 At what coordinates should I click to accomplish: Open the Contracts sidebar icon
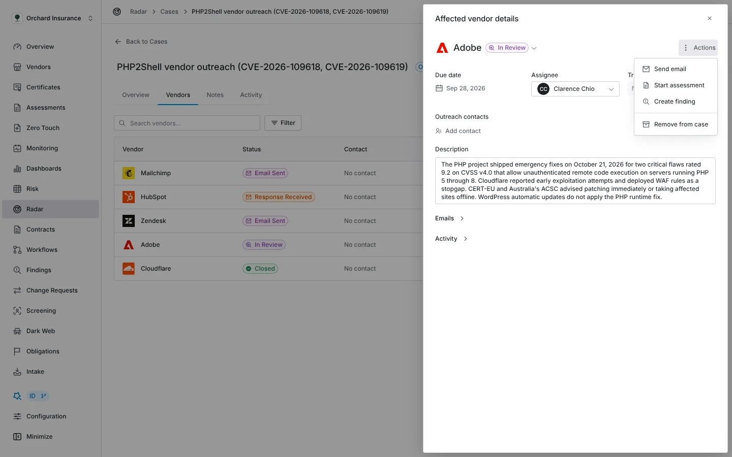(x=17, y=230)
